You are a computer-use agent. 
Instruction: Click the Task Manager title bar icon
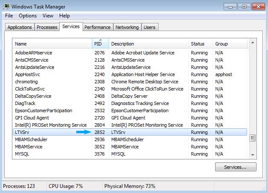pyautogui.click(x=6, y=6)
